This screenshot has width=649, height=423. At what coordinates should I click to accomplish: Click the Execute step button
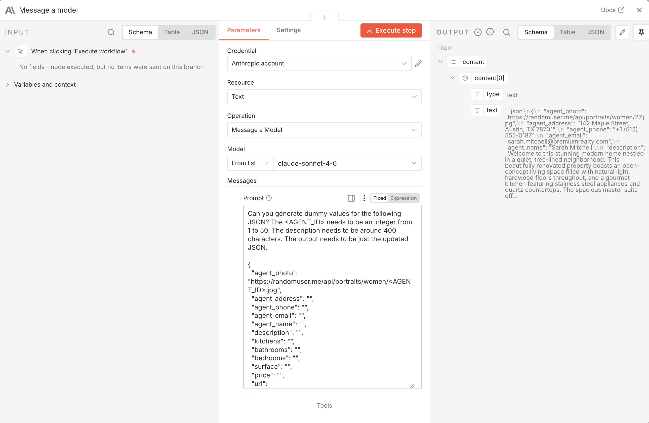pos(391,30)
